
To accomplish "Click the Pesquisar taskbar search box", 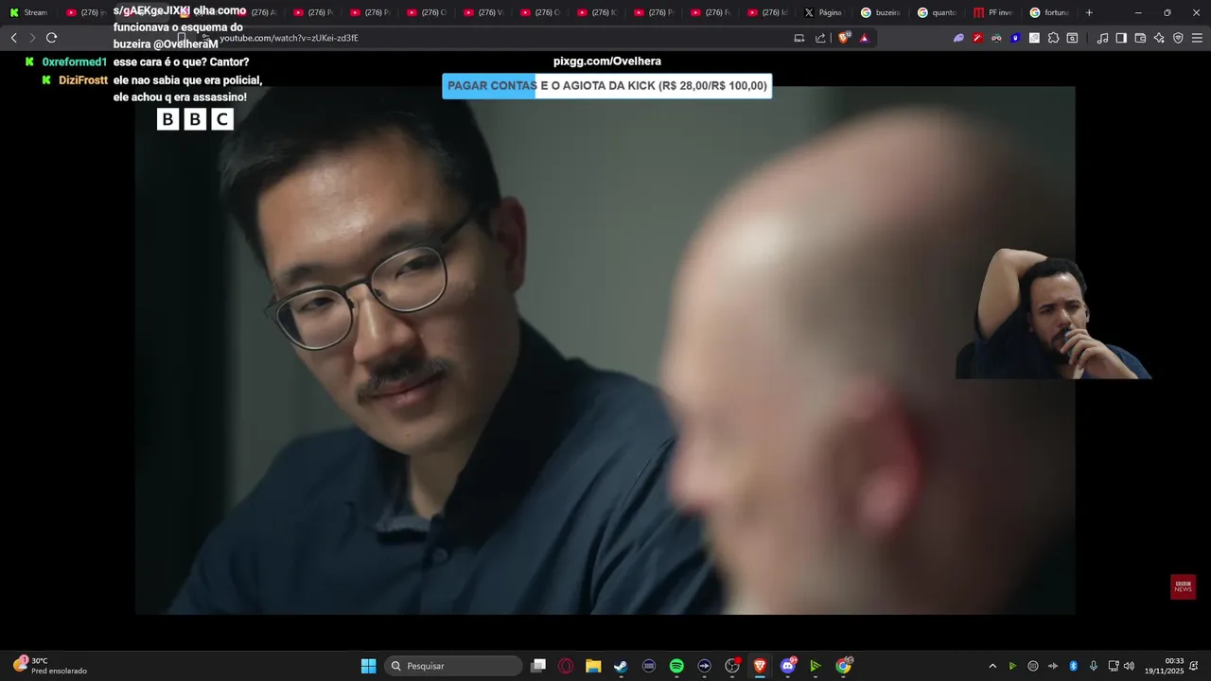I will tap(454, 666).
